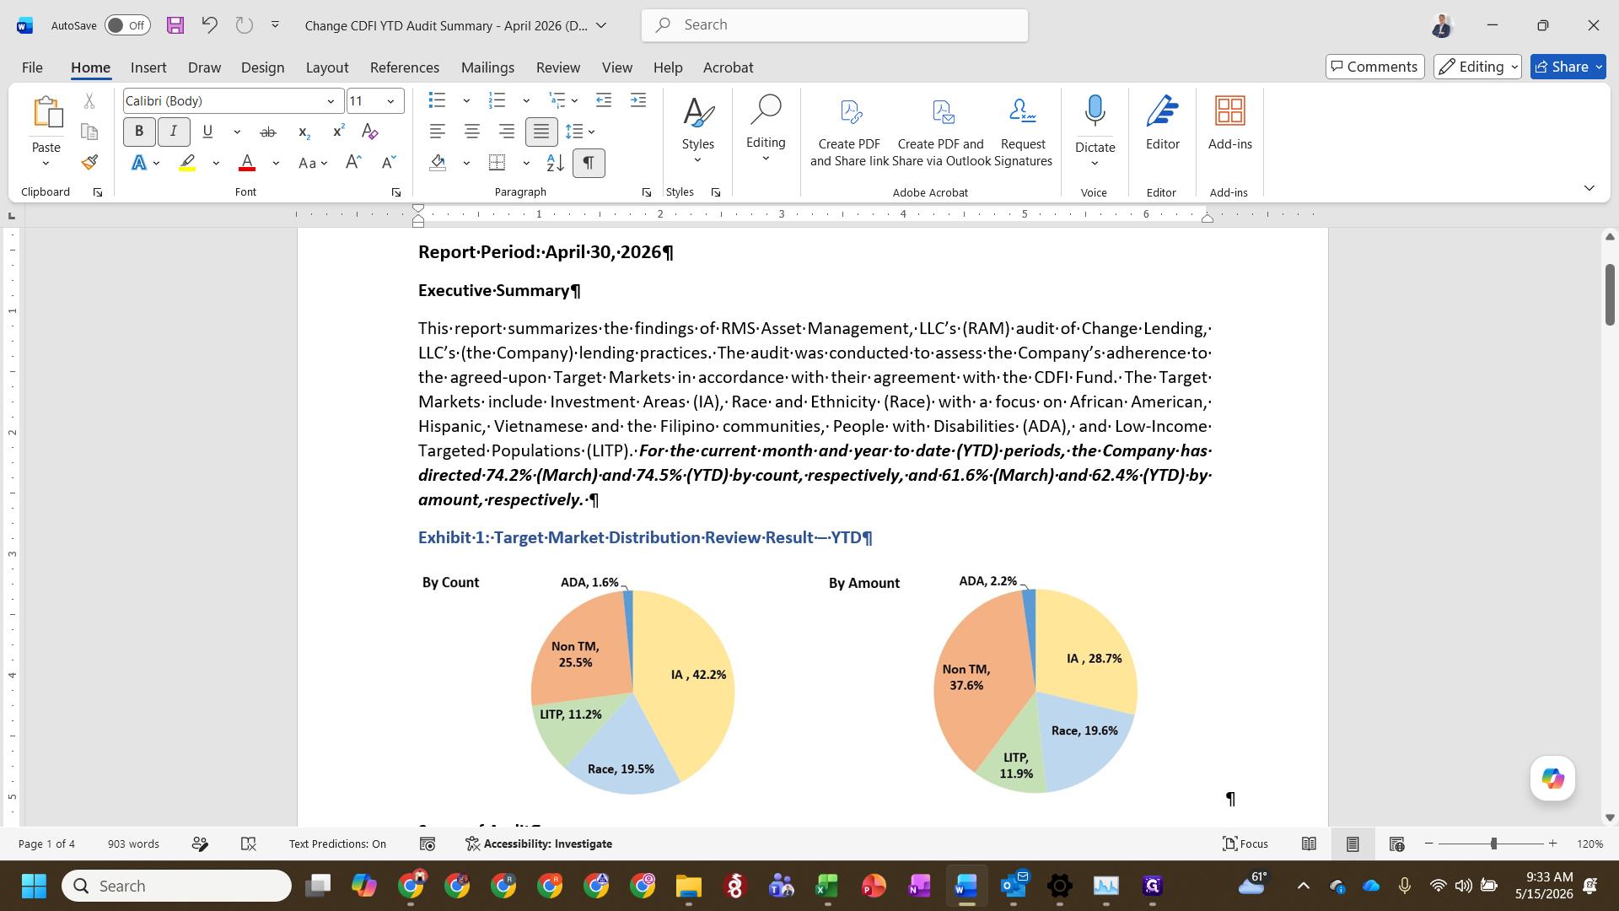This screenshot has height=911, width=1619.
Task: Click the Copy icon
Action: coord(89,132)
